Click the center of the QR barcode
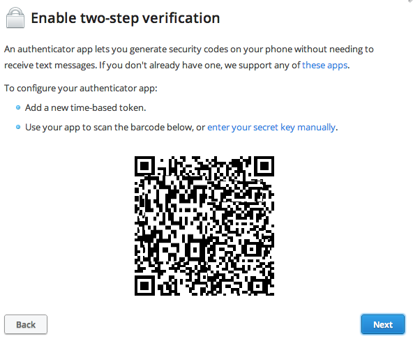Image resolution: width=413 pixels, height=341 pixels. [204, 226]
